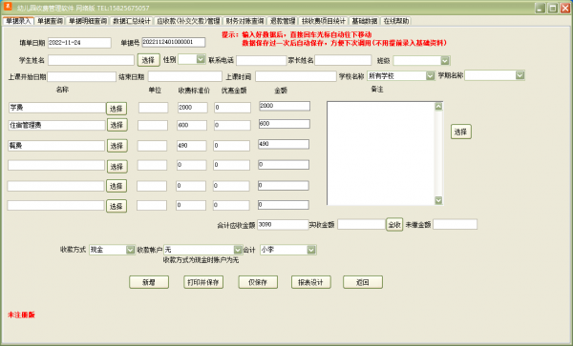Click 住宿管理费 金额 field showing 600
573x346 pixels.
(284, 124)
